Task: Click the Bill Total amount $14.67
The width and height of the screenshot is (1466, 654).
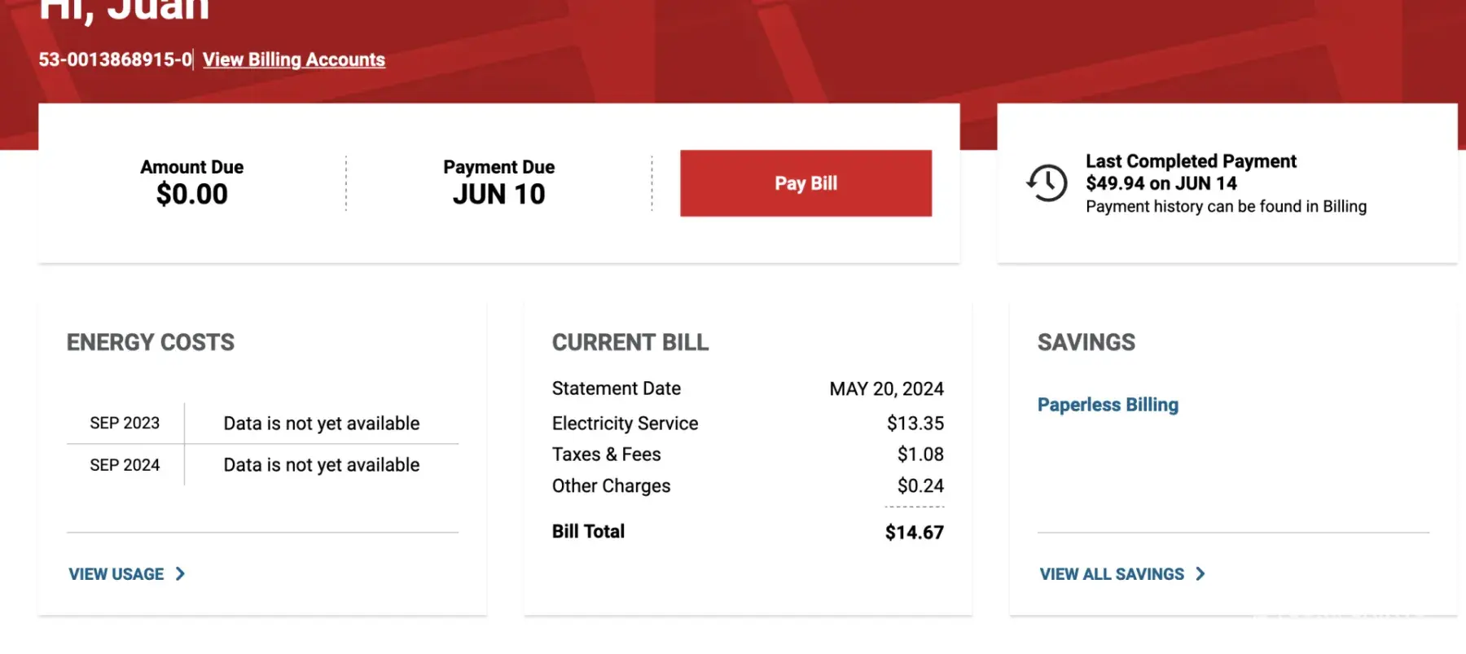Action: tap(914, 533)
